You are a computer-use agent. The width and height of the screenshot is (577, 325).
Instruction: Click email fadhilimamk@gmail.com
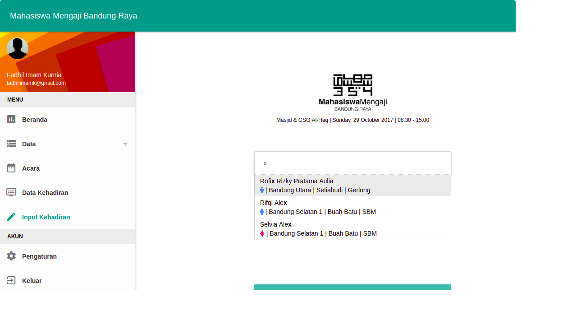(x=36, y=83)
